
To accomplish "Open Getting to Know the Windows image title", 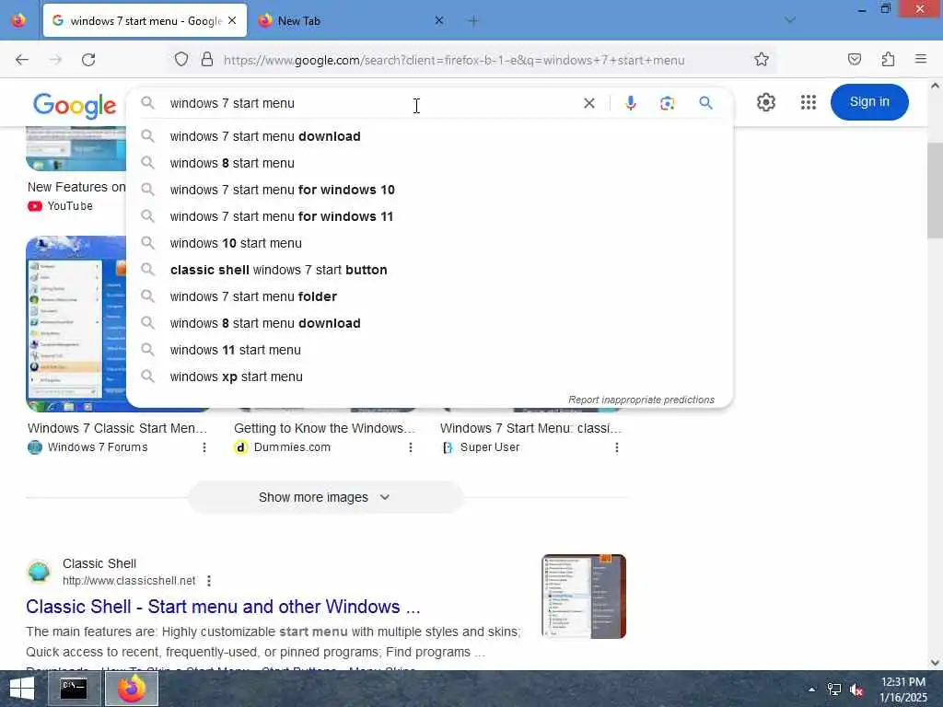I will [x=325, y=428].
